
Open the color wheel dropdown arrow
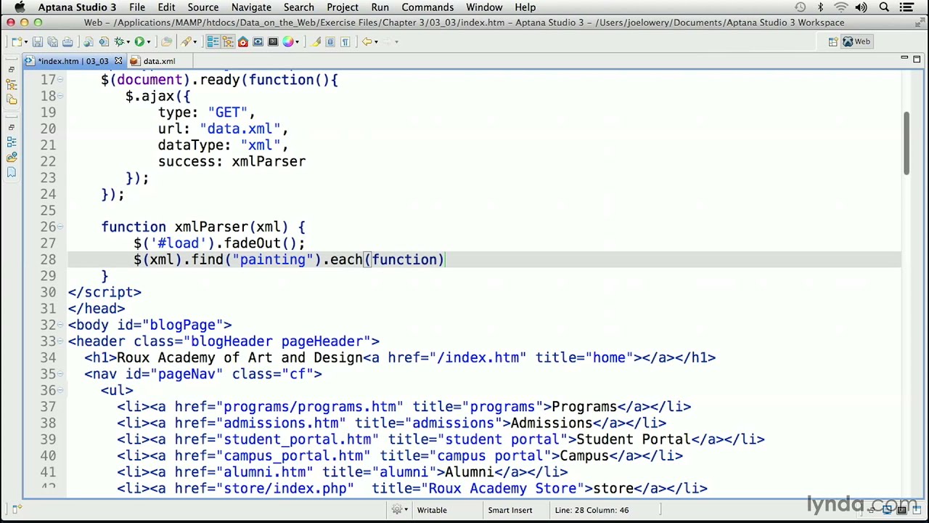click(x=297, y=42)
